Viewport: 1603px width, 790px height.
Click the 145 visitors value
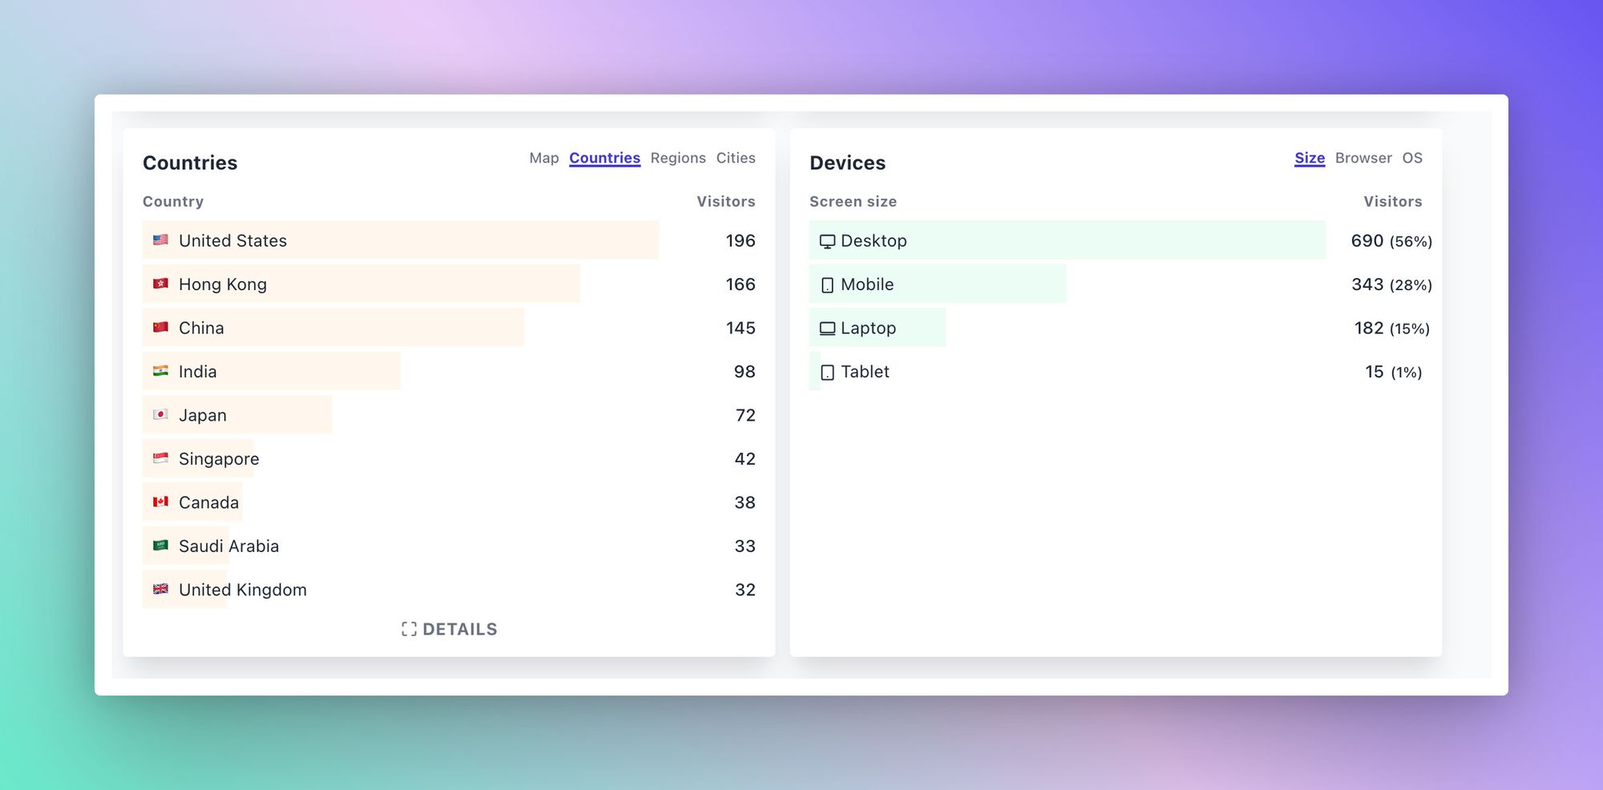tap(741, 328)
